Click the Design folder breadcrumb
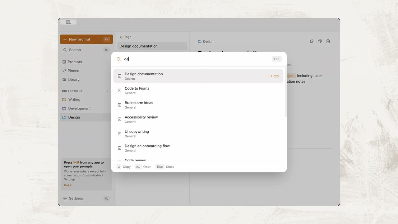Image resolution: width=398 pixels, height=224 pixels. (206, 41)
